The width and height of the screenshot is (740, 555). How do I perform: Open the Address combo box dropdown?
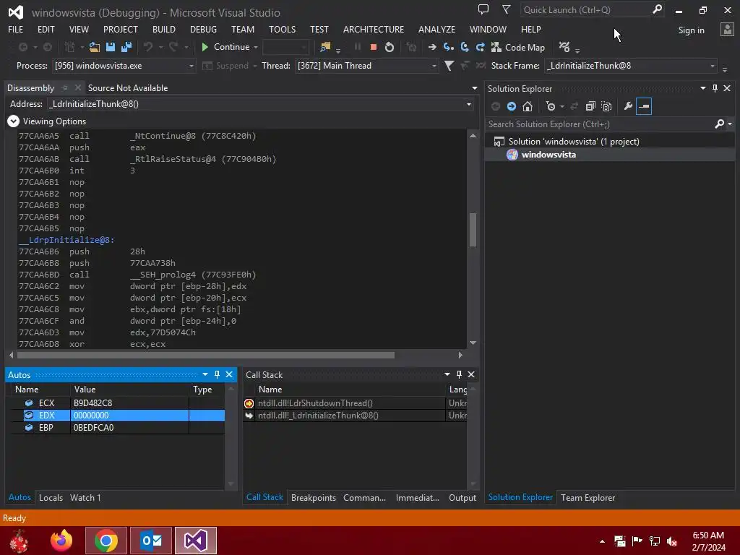coord(468,104)
